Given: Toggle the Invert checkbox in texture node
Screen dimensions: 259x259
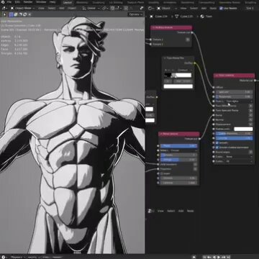Looking at the screenshot, I should [x=162, y=173].
